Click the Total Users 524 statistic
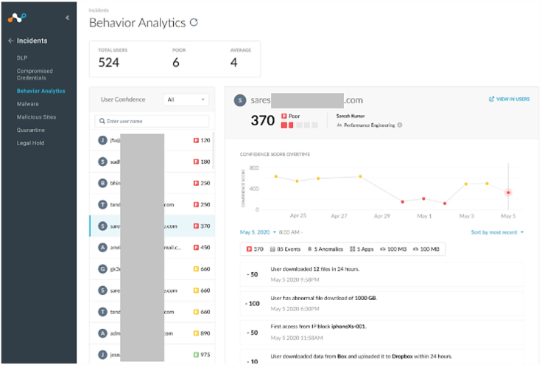The image size is (542, 365). point(113,59)
